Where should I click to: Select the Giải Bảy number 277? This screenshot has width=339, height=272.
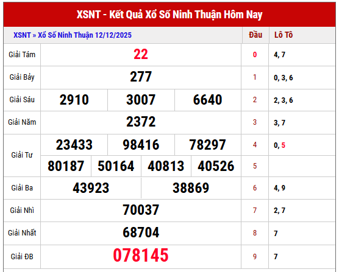point(141,77)
